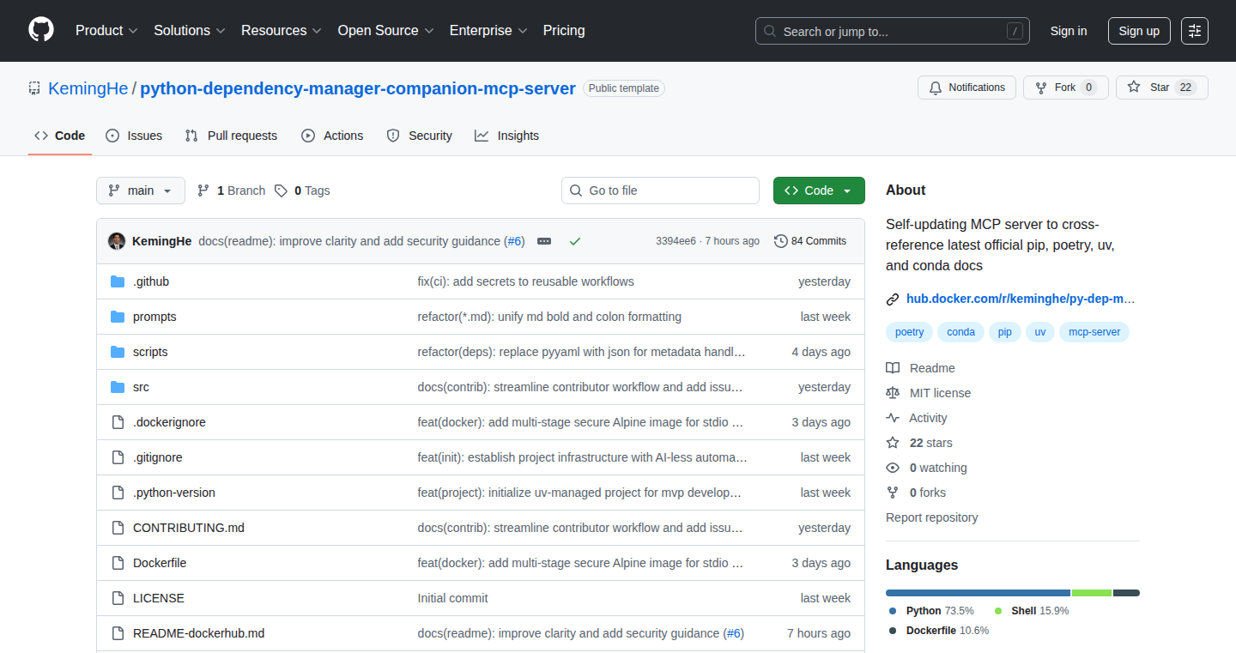1236x653 pixels.
Task: View the 1 Branch list
Action: (x=232, y=190)
